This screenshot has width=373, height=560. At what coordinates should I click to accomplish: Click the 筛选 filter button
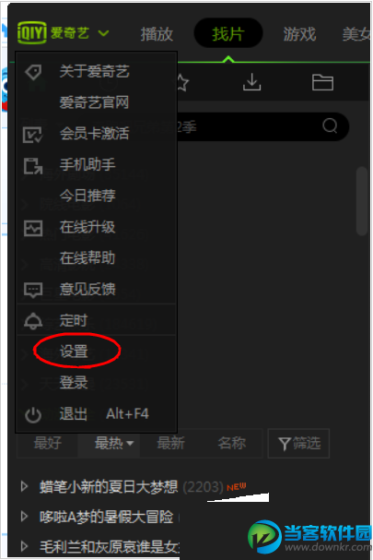(x=298, y=444)
